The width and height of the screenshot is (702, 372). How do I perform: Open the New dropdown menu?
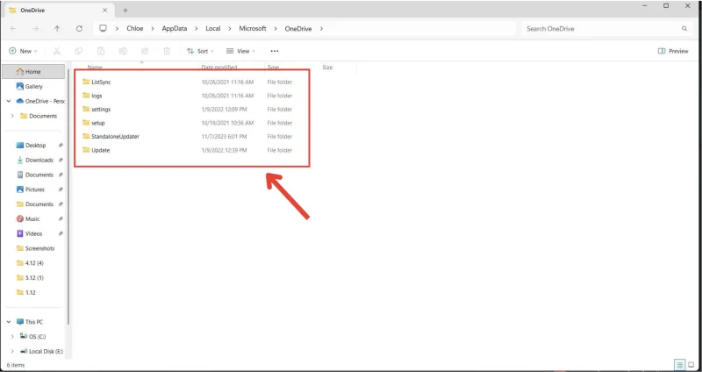point(23,51)
